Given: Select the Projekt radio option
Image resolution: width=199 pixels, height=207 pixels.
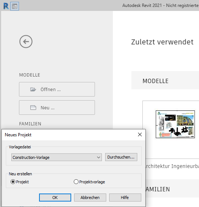Looking at the screenshot, I should coord(20,182).
